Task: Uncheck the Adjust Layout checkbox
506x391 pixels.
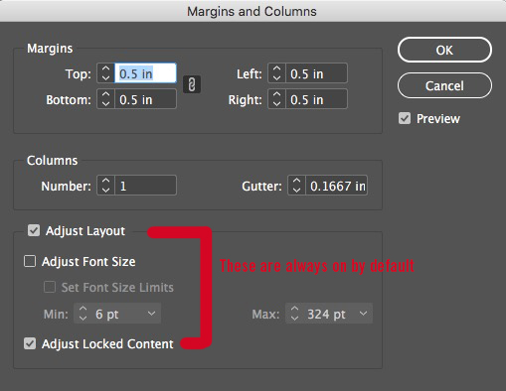Action: point(34,230)
